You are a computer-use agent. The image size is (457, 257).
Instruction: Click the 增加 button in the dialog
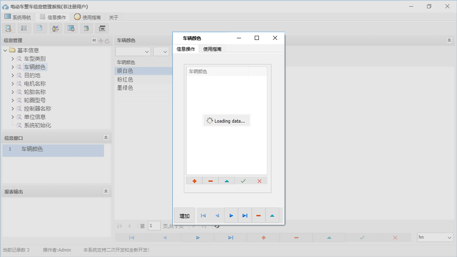[184, 215]
